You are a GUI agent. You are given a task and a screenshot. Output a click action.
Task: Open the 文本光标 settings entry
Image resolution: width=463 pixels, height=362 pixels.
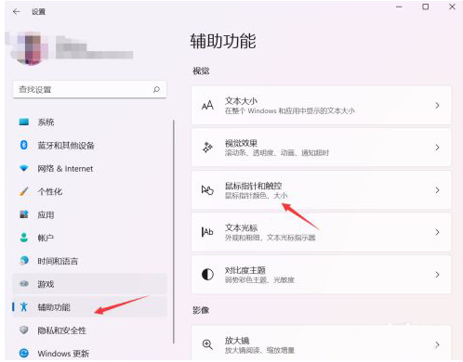(321, 232)
